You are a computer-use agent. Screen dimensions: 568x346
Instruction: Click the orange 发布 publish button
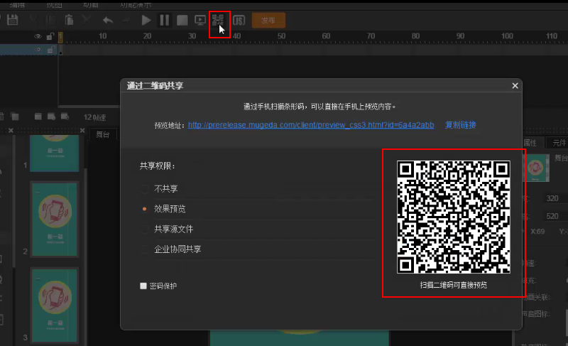(268, 21)
